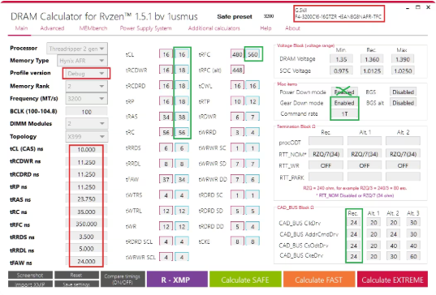Image resolution: width=436 pixels, height=295 pixels.
Task: Expand the Memory Rank dropdown
Action: (87, 86)
